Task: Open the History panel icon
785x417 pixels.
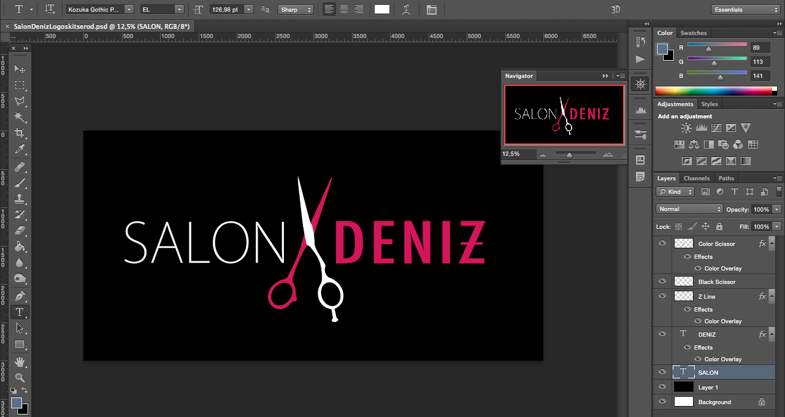Action: (640, 42)
